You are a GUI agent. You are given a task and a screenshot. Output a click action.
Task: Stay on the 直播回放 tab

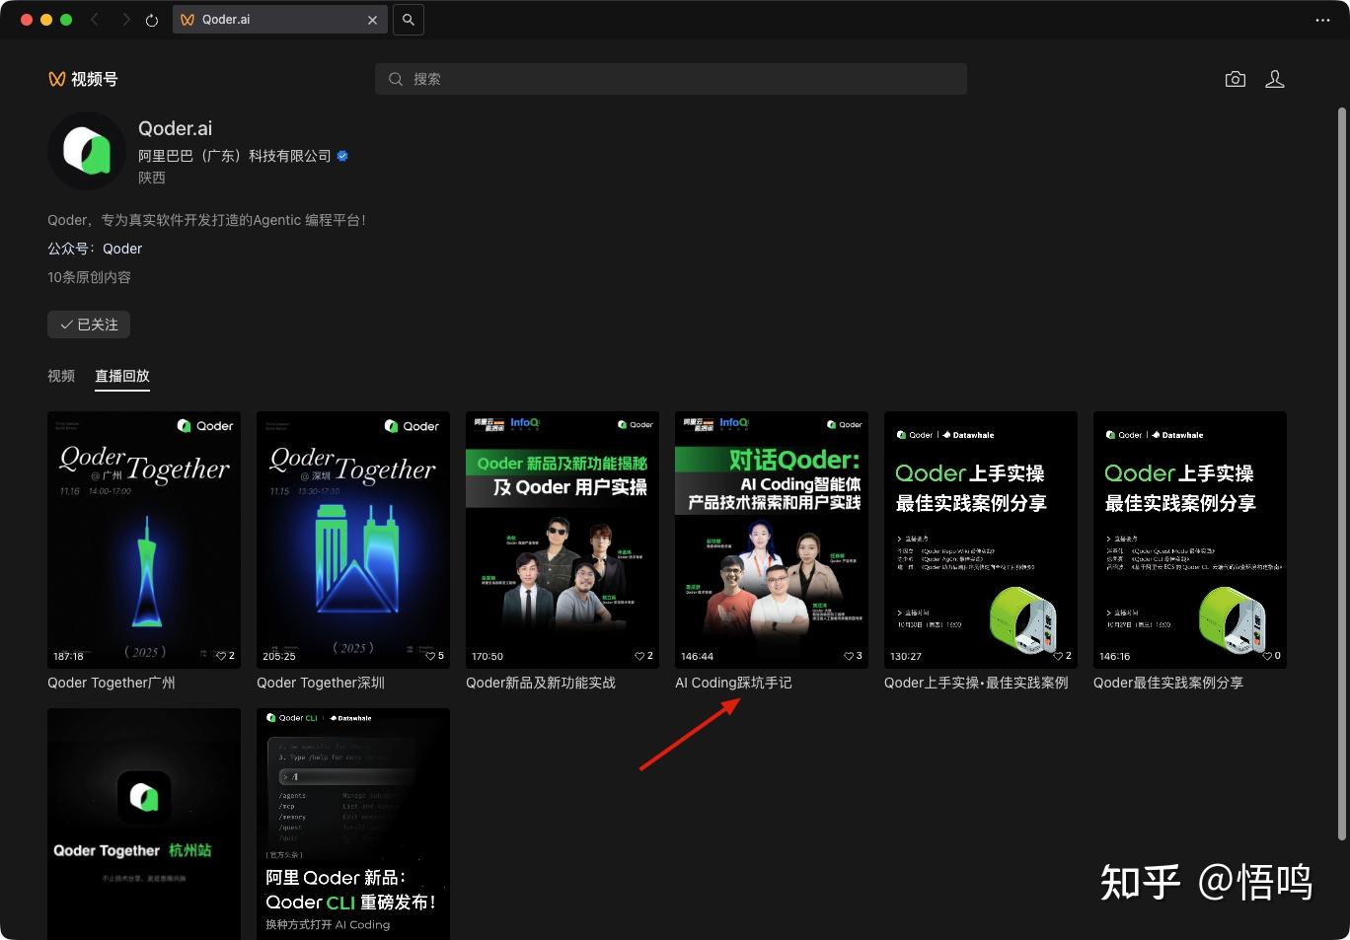(122, 376)
